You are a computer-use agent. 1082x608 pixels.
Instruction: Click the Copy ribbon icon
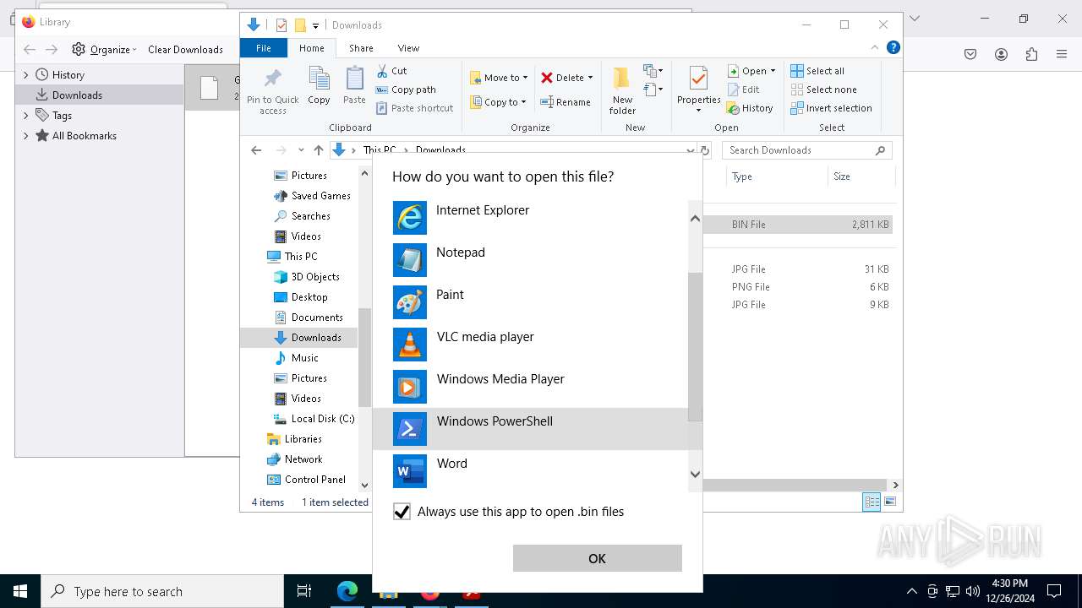[319, 86]
